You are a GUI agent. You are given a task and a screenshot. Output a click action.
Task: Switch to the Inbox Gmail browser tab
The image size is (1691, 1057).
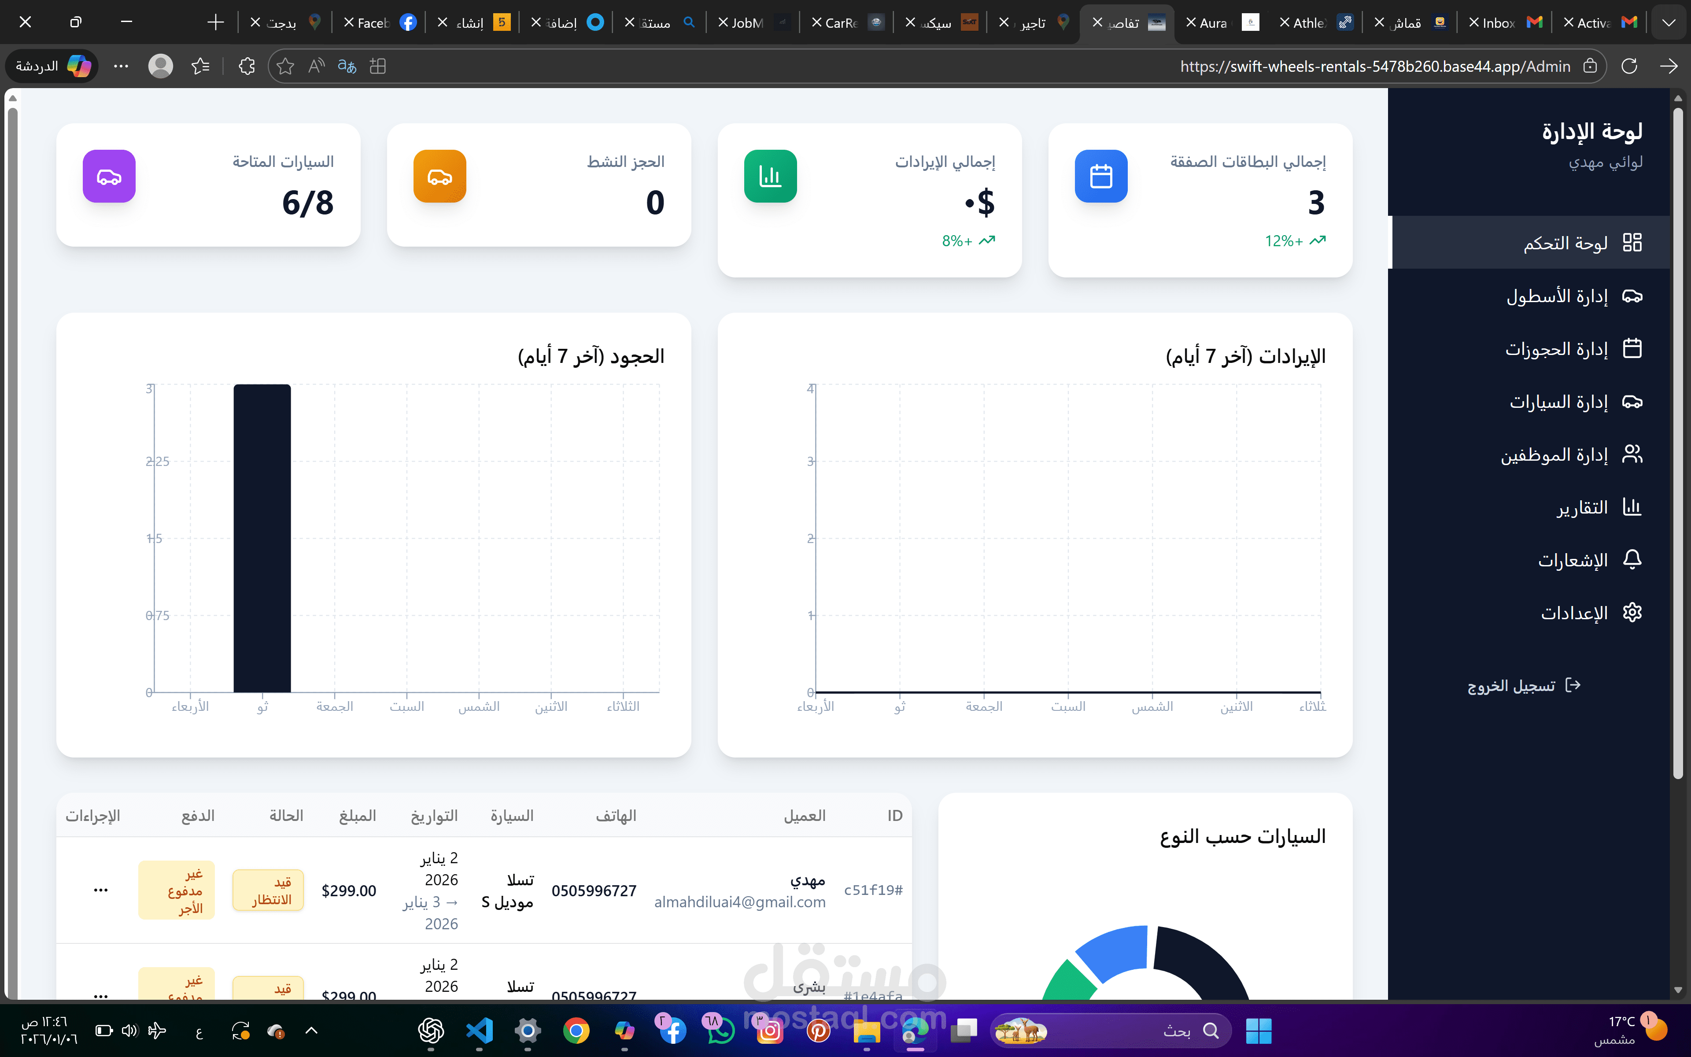1503,22
